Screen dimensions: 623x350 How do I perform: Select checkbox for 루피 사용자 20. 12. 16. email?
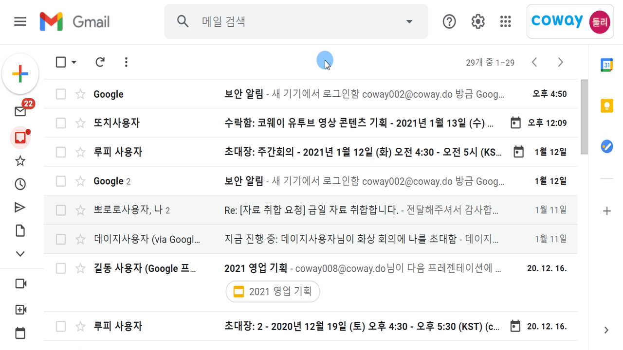point(61,326)
